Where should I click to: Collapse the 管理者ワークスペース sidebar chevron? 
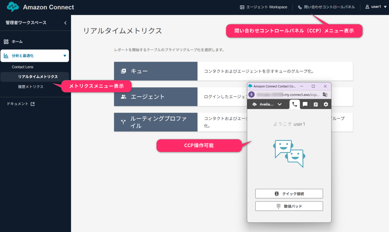point(65,23)
